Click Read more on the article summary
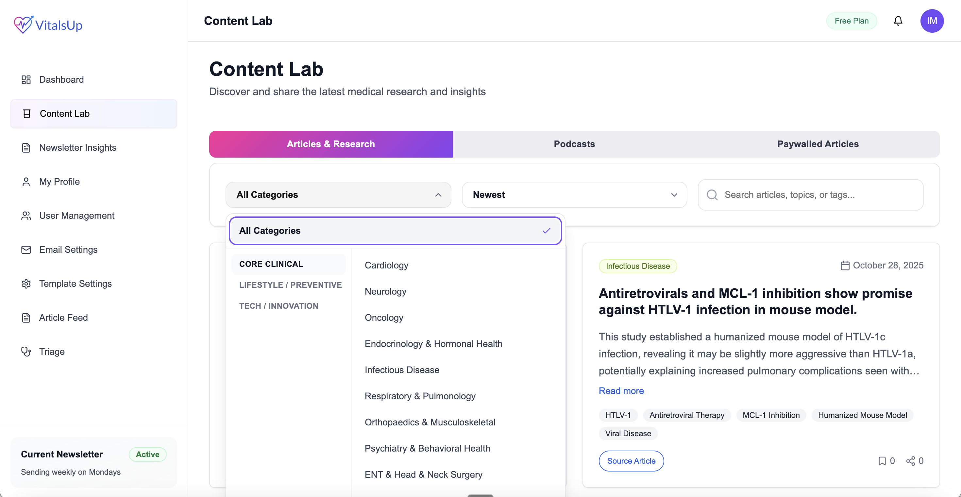This screenshot has height=497, width=961. [621, 391]
